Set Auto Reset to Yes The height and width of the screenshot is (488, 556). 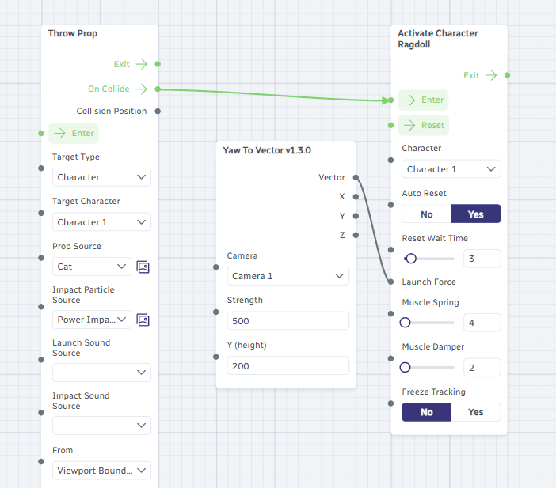pos(475,214)
